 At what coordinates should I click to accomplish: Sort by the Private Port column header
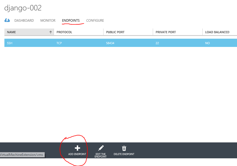178,32
